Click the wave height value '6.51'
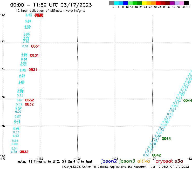 tap(25, 46)
